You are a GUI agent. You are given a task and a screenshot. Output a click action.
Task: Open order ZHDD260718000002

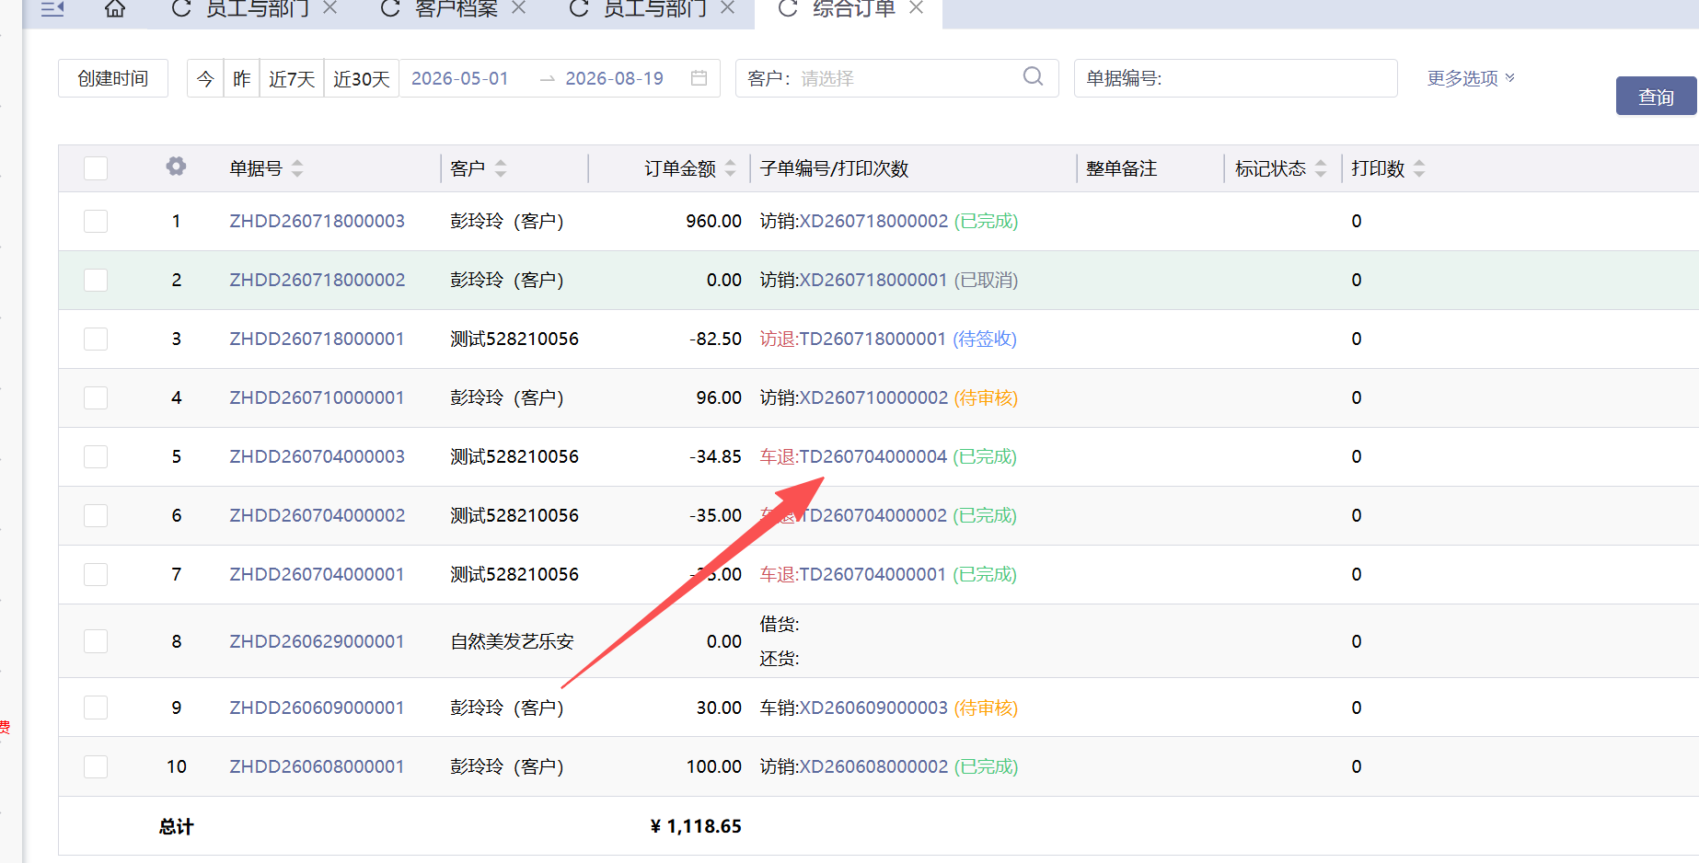pos(318,280)
